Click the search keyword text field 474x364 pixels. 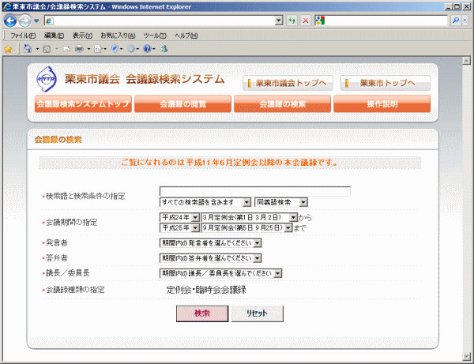(255, 192)
